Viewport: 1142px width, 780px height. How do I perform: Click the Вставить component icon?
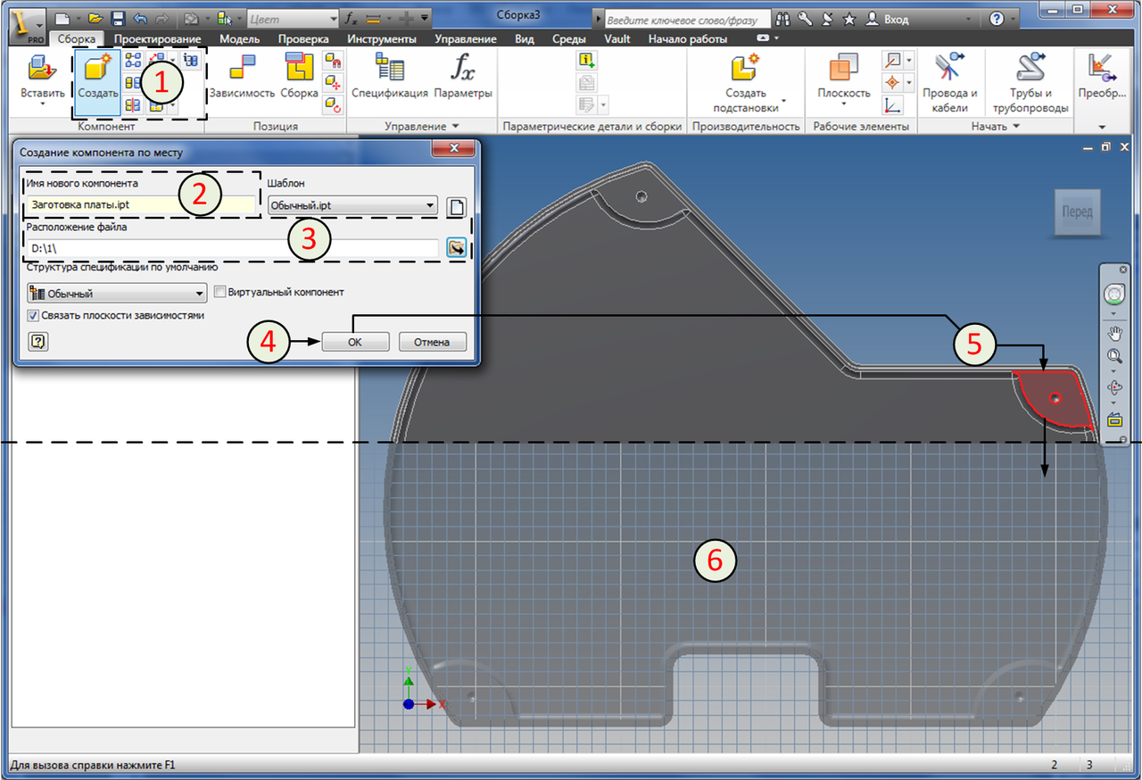pyautogui.click(x=42, y=68)
